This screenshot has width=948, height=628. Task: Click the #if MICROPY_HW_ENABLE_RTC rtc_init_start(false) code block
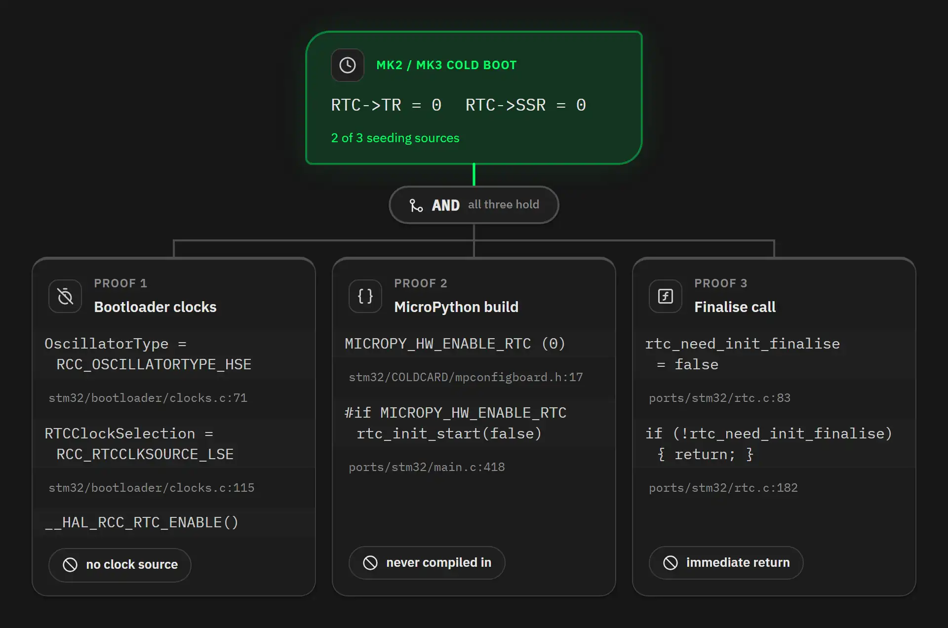click(x=474, y=423)
